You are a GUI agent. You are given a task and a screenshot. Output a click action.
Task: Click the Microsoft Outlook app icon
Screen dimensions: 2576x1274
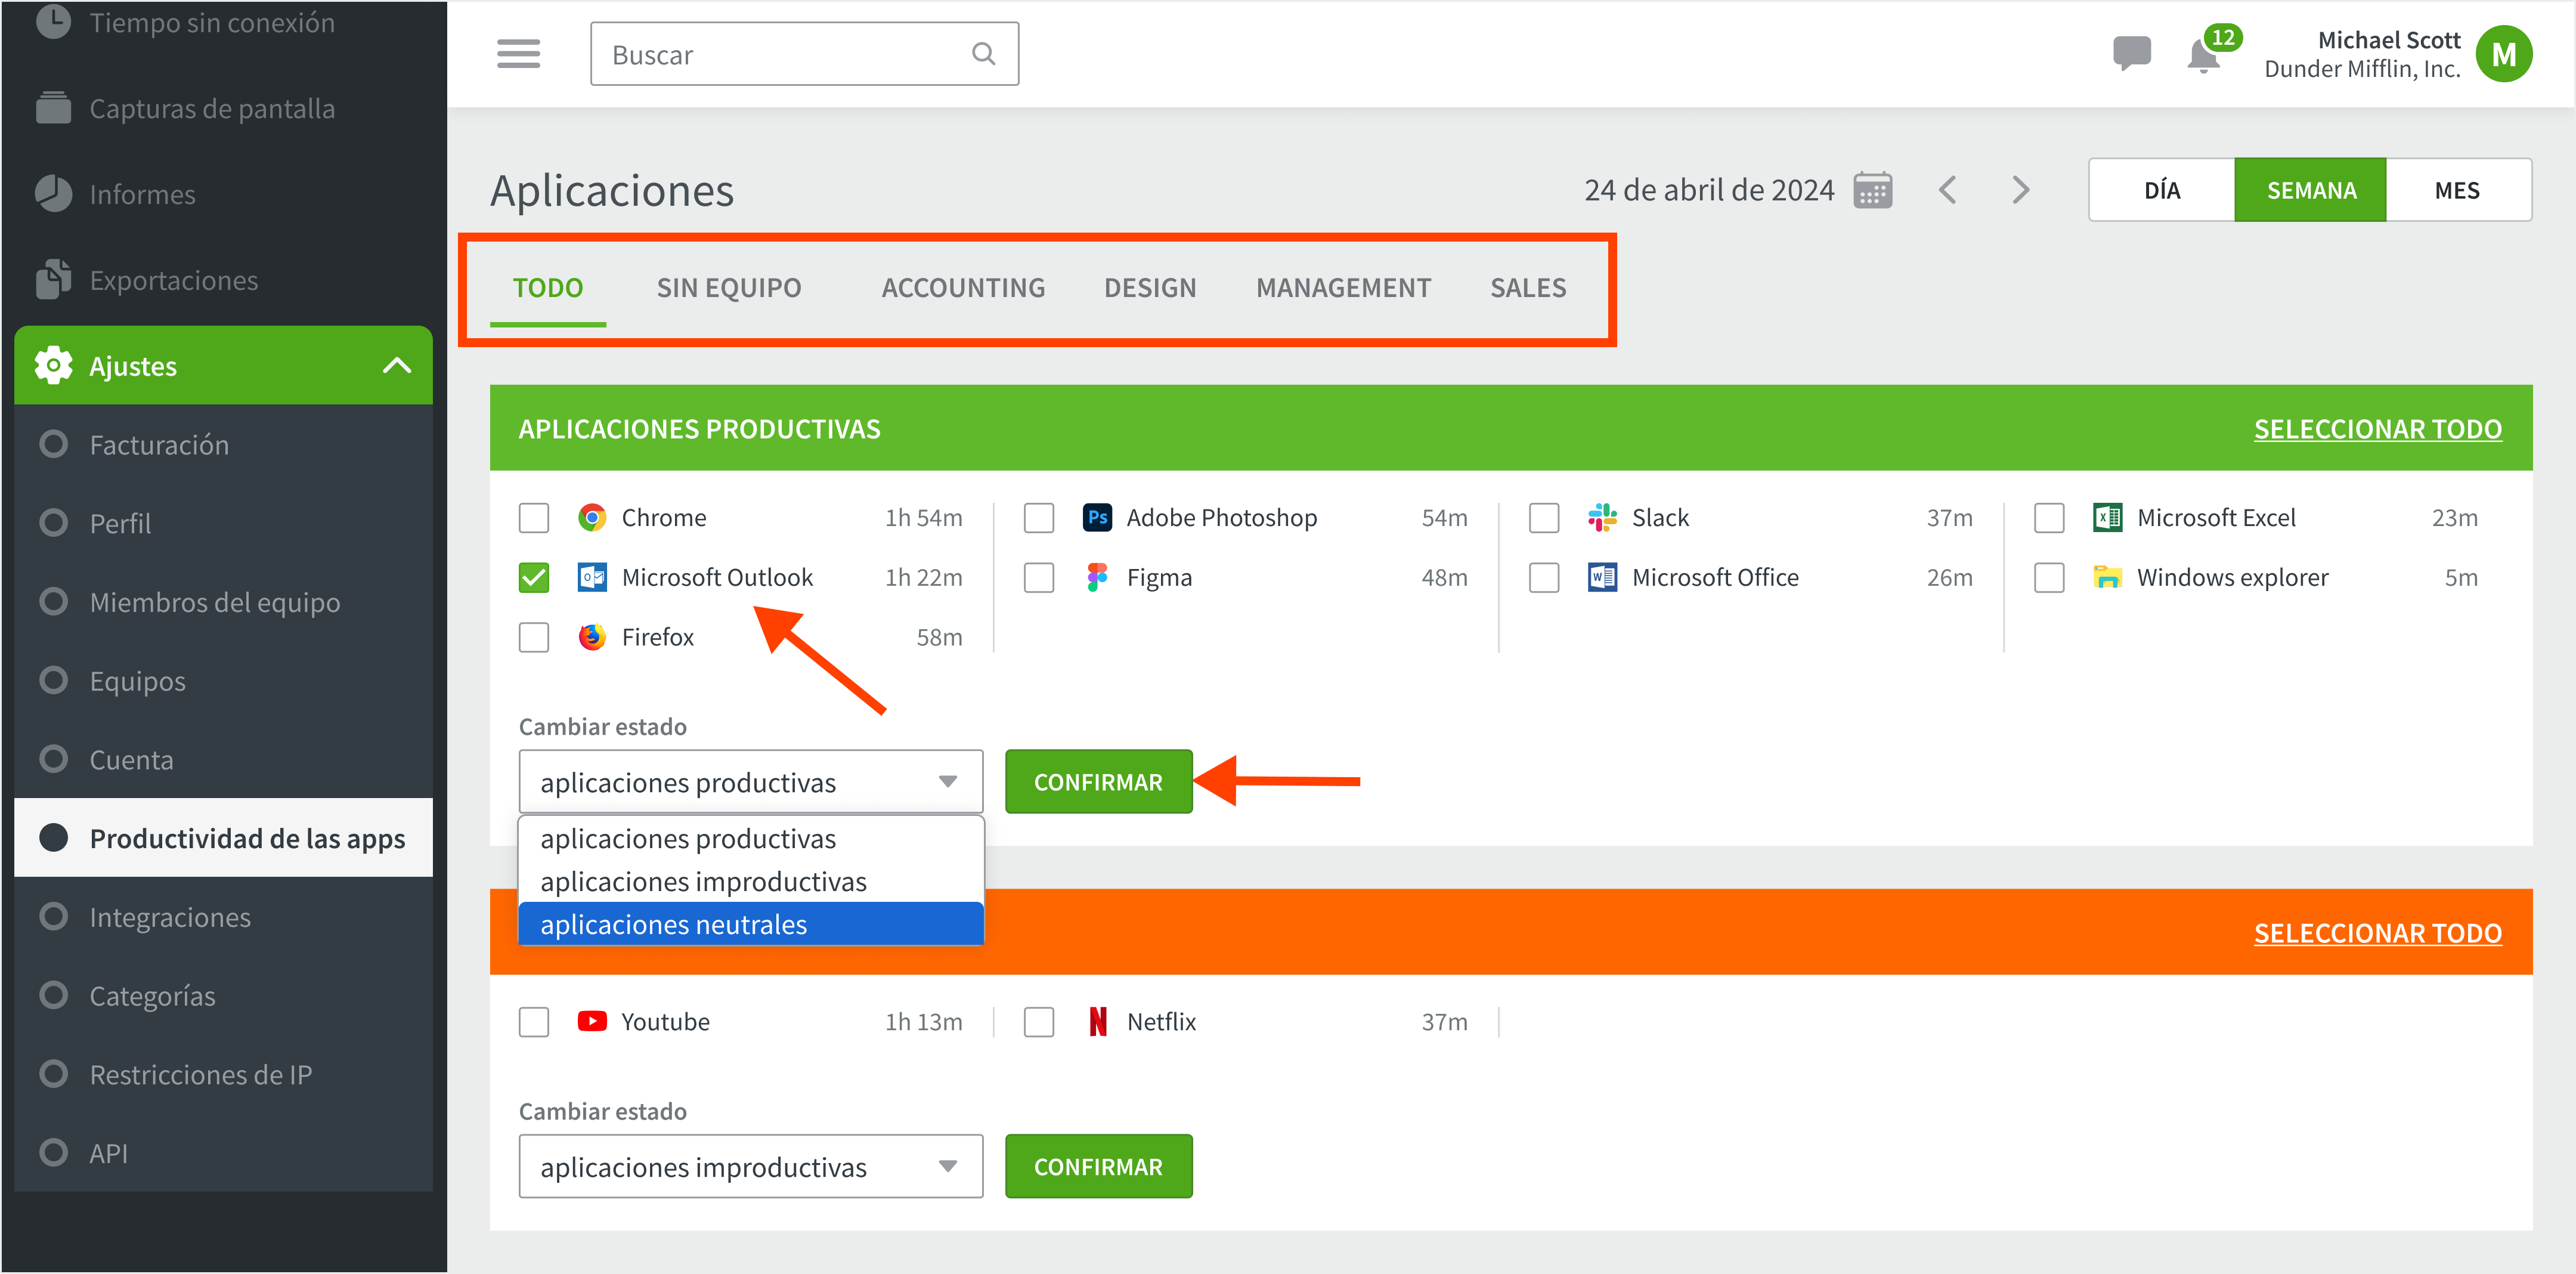592,577
